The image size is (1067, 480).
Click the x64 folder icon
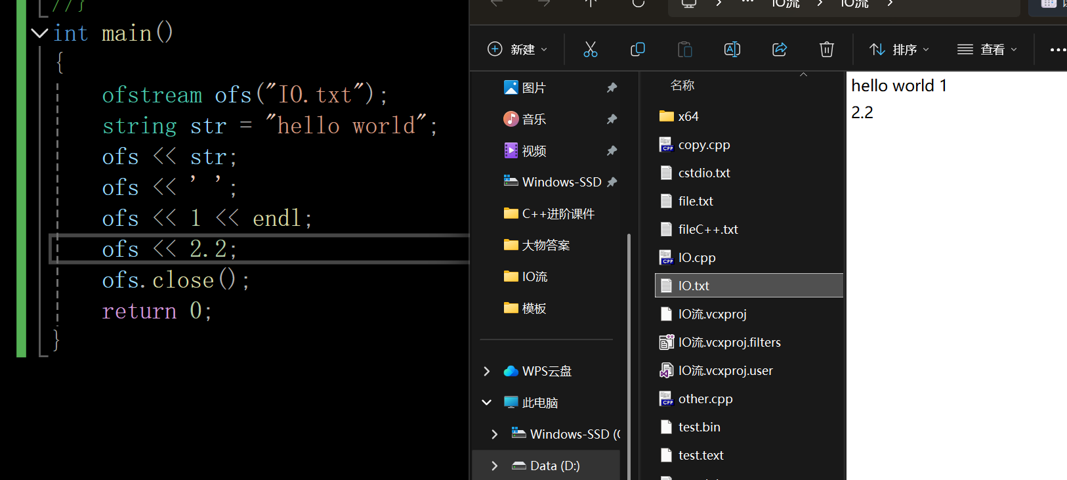click(x=666, y=116)
